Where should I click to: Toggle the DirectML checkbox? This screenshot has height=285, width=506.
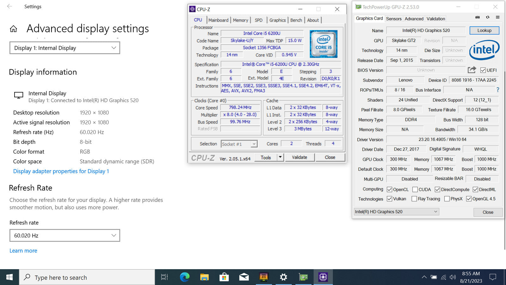coord(475,189)
